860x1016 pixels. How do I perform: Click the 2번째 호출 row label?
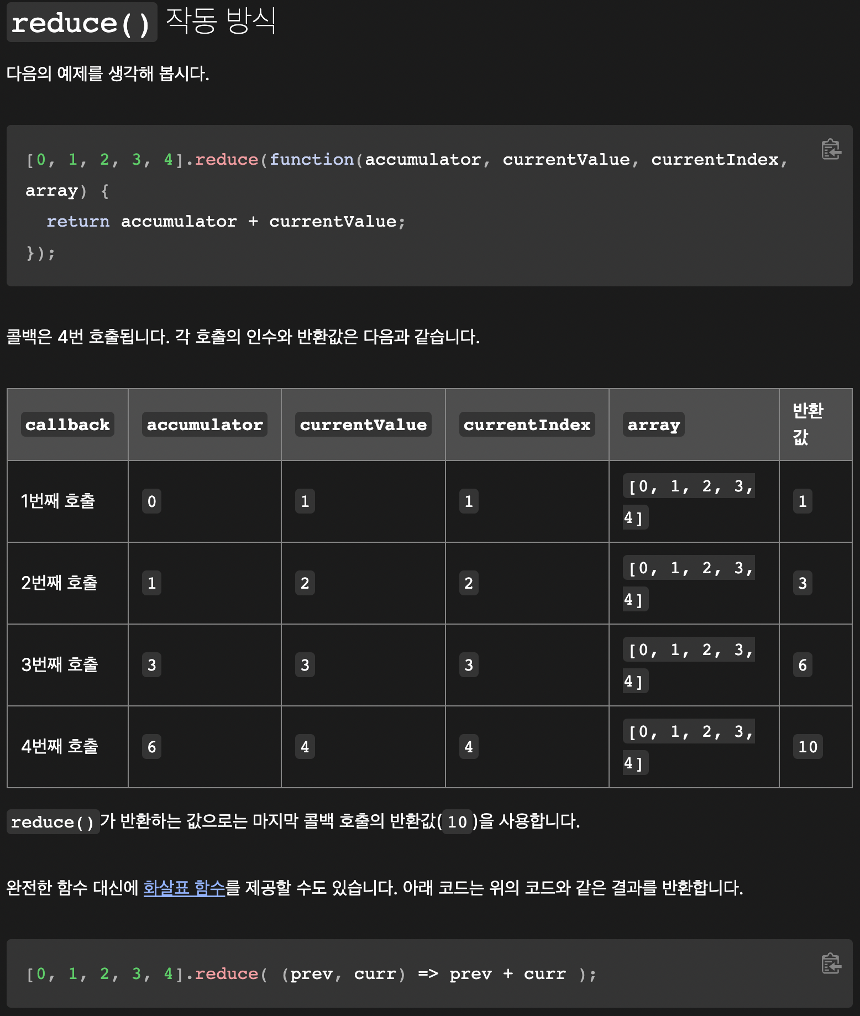coord(59,583)
